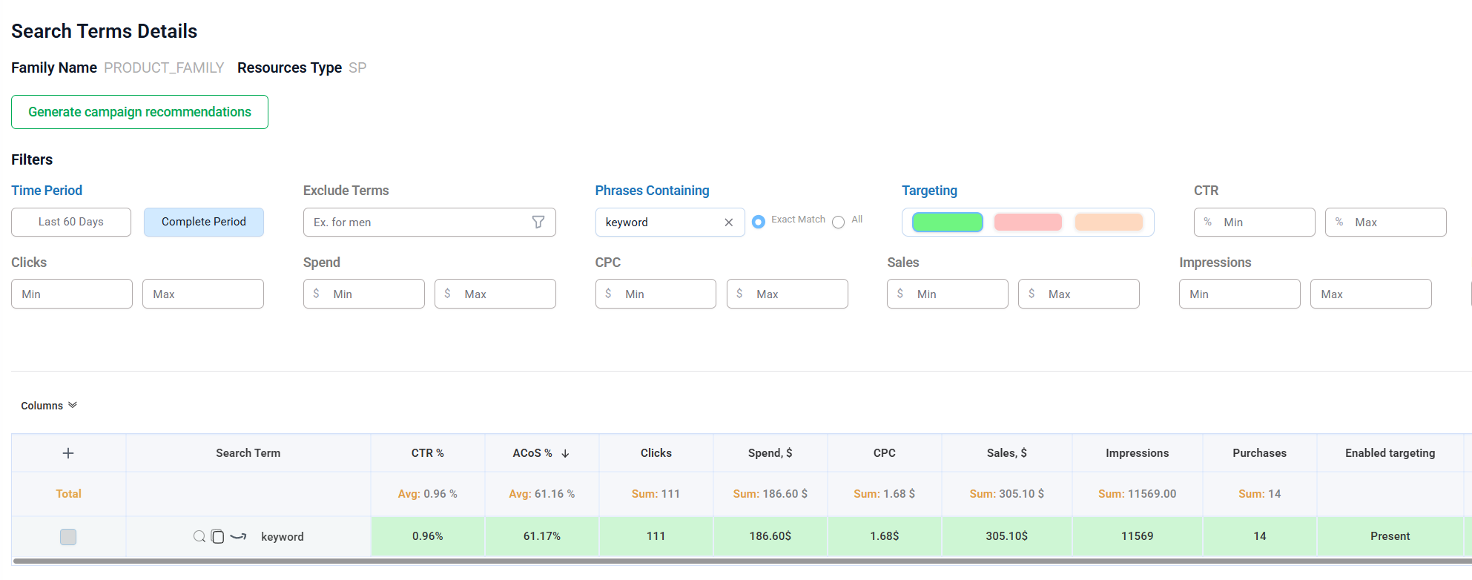Click Generate campaign recommendations button
This screenshot has width=1472, height=580.
tap(139, 112)
